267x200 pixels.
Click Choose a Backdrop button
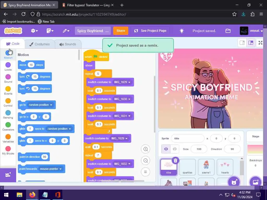point(256,182)
